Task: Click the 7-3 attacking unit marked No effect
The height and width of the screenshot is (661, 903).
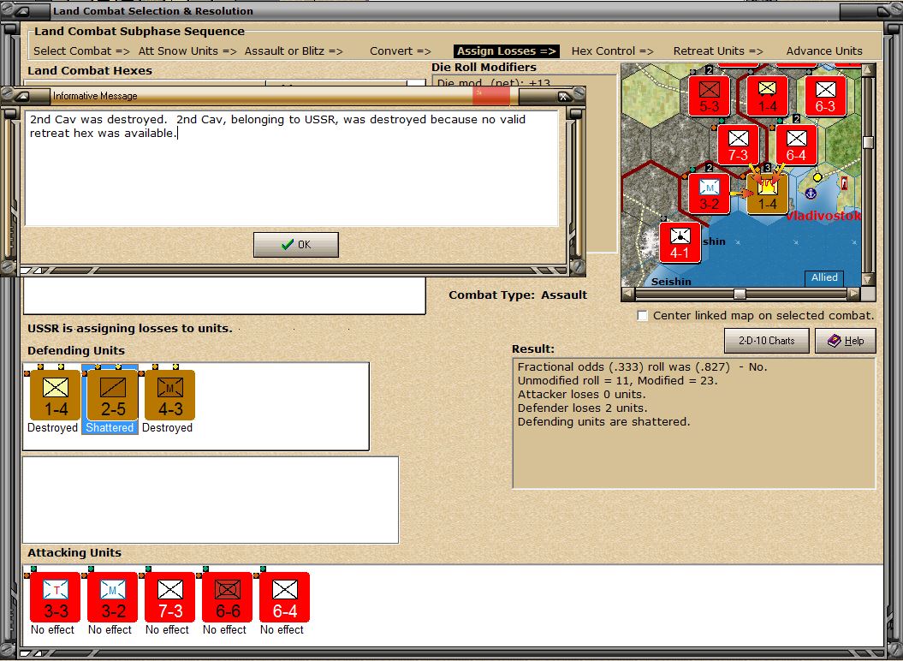Action: click(x=169, y=597)
